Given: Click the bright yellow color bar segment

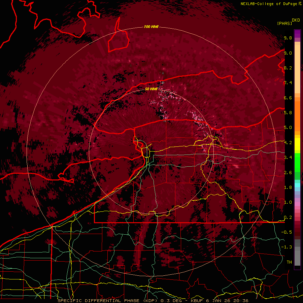Looking at the screenshot, I should (297, 144).
